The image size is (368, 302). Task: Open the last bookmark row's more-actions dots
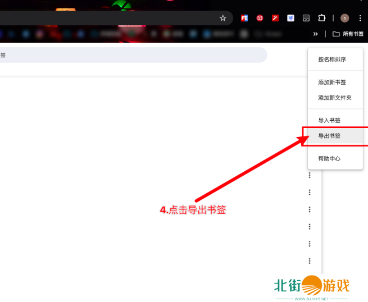click(x=310, y=261)
